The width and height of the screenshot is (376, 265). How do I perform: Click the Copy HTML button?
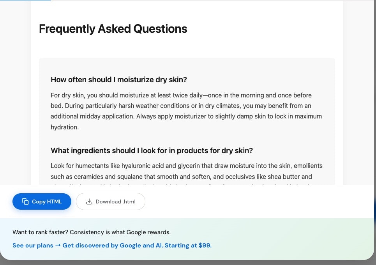42,201
